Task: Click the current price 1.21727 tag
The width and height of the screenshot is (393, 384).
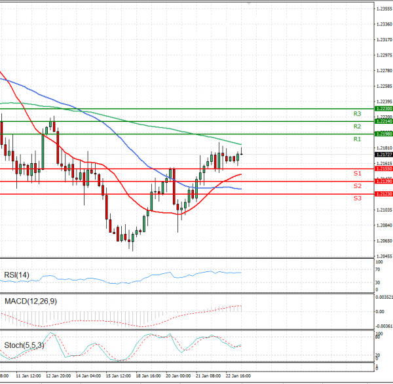Action: [x=384, y=155]
